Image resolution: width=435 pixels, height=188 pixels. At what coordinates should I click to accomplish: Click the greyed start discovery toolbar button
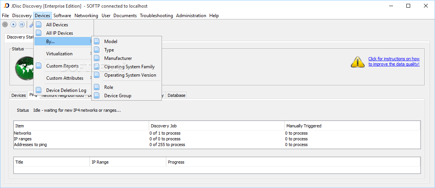(5, 24)
